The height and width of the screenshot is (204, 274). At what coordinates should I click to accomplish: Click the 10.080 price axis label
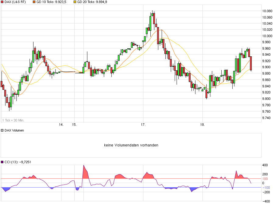[x=267, y=11]
